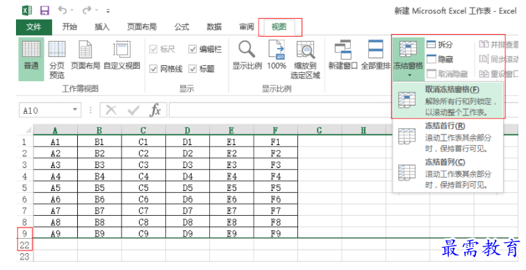Screen dimensions: 526x270
Task: Open the Customize Quick Access Toolbar dropdown
Action: [108, 11]
